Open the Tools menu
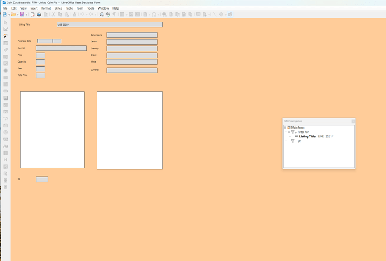Viewport: 386px width, 261px height. coord(91,8)
